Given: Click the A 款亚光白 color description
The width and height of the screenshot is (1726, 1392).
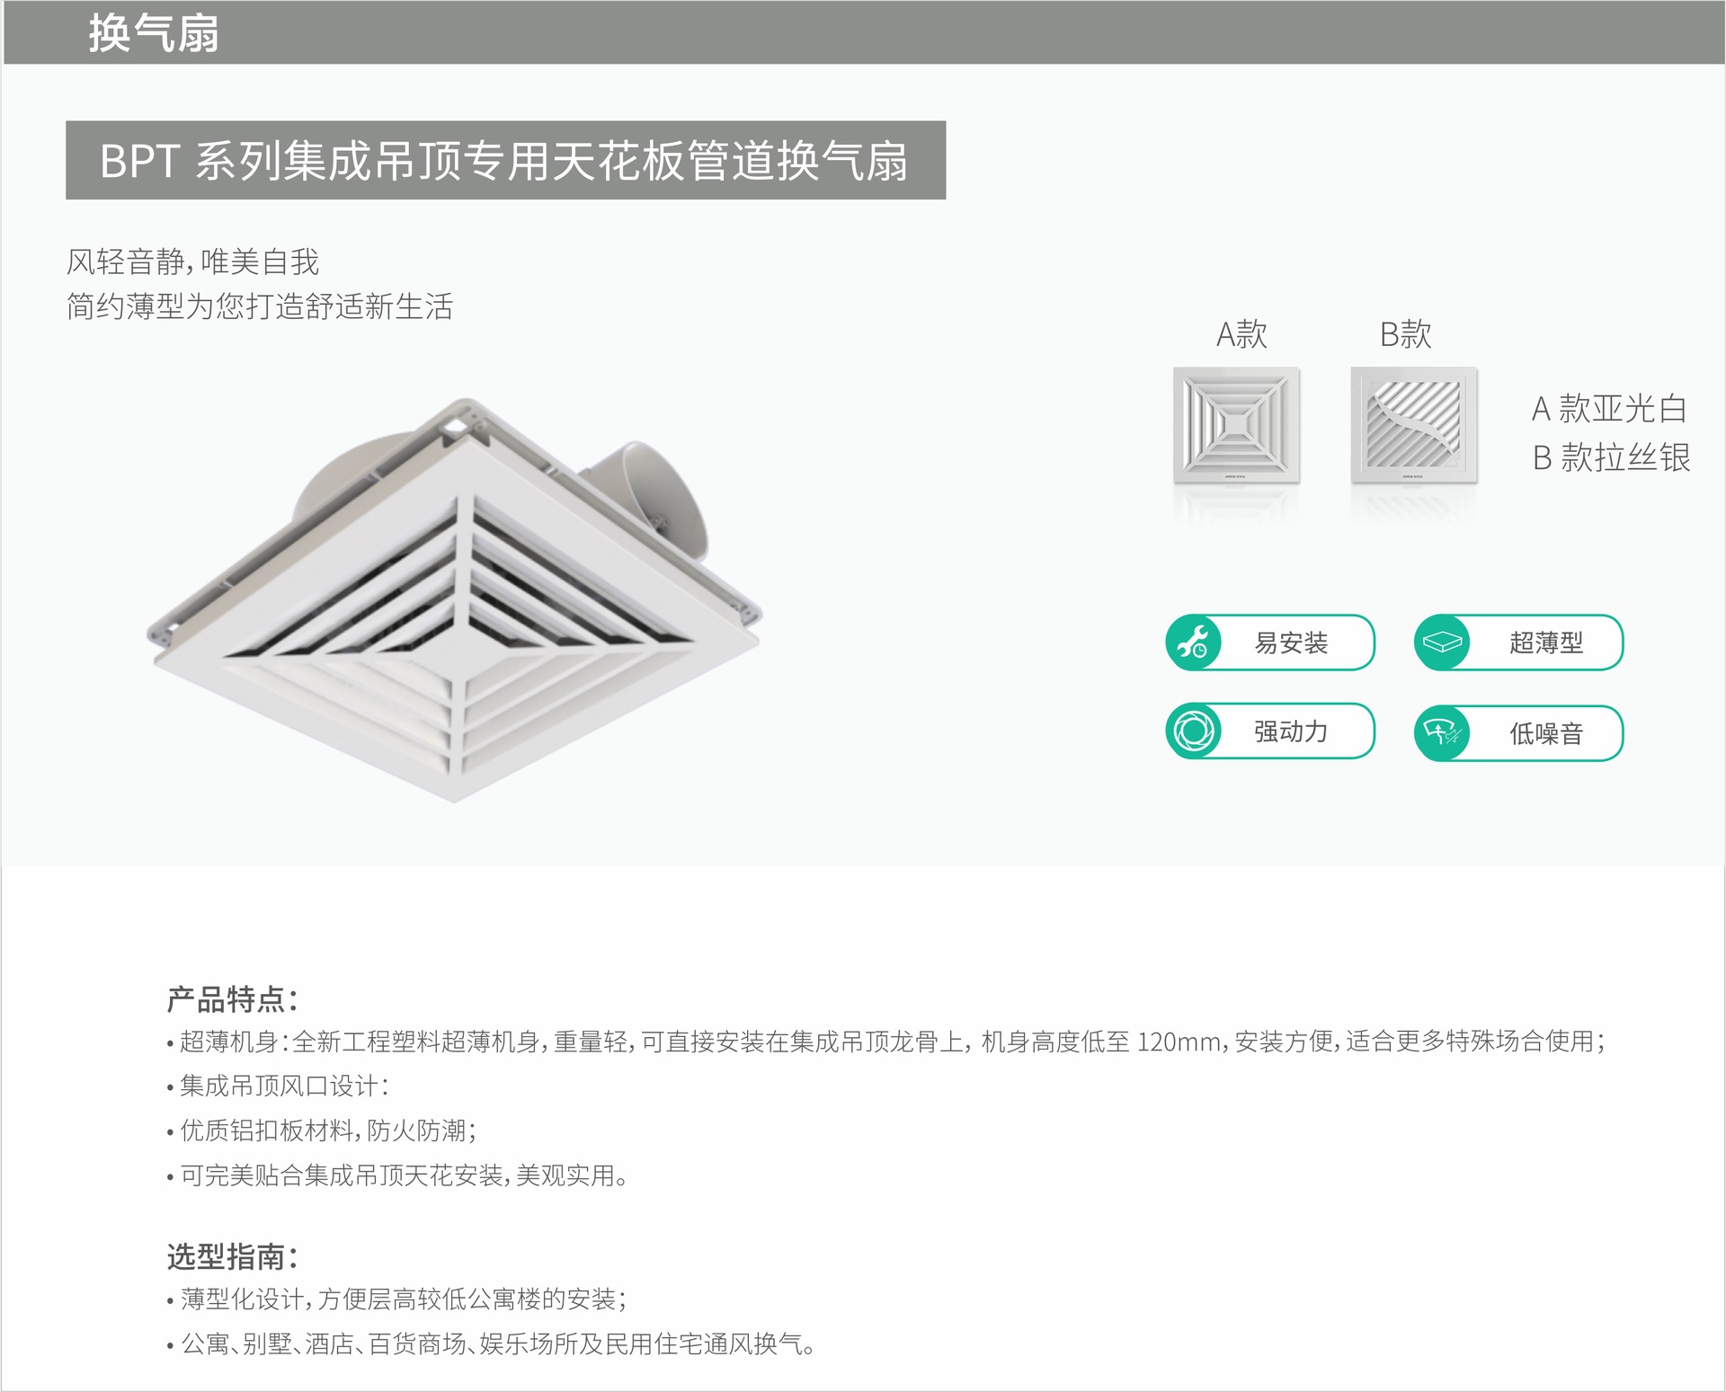Looking at the screenshot, I should (x=1608, y=409).
